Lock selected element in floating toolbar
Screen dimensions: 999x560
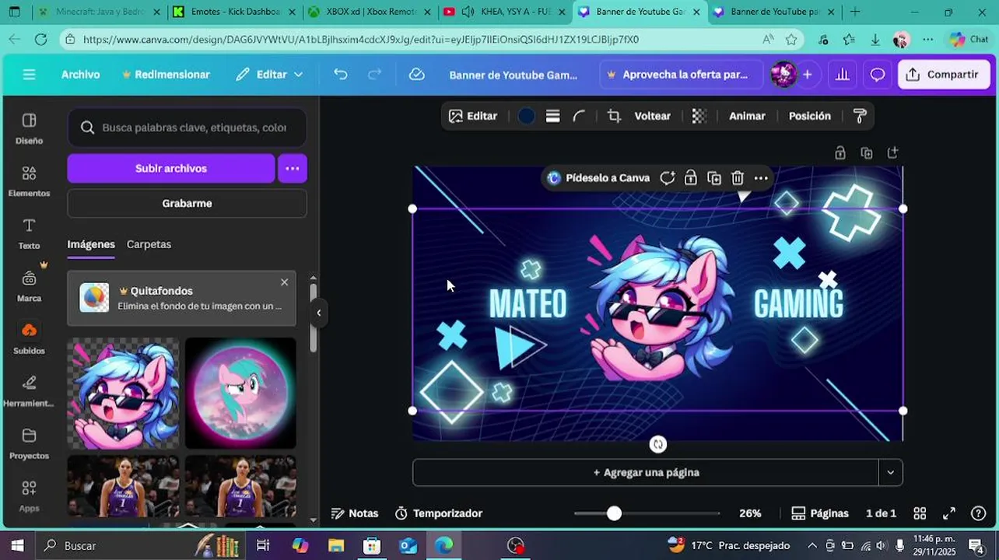tap(690, 178)
